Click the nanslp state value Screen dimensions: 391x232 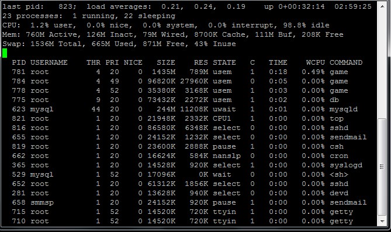click(x=227, y=156)
